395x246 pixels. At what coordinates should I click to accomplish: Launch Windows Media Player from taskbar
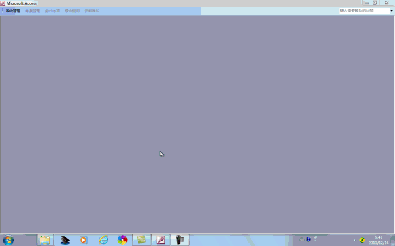[84, 240]
